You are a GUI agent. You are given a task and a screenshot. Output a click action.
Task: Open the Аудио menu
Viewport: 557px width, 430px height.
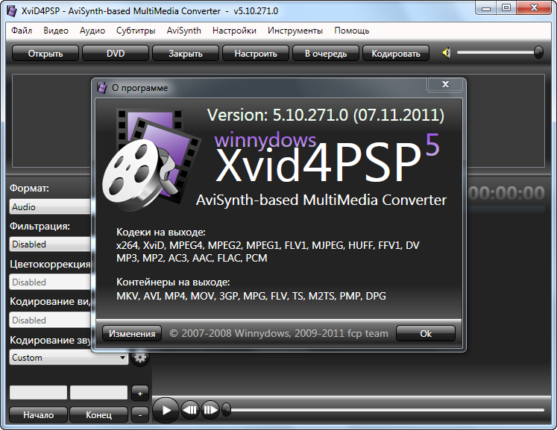point(92,31)
